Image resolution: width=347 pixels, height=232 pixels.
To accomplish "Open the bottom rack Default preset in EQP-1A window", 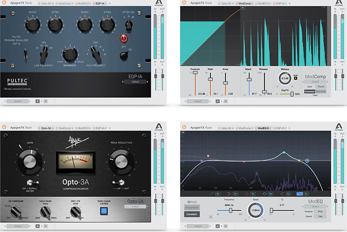I will pos(18,101).
